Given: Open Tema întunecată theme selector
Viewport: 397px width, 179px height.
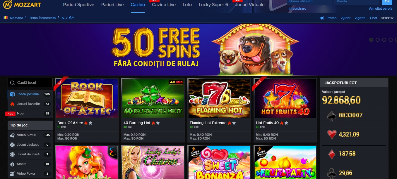Looking at the screenshot, I should [x=44, y=18].
